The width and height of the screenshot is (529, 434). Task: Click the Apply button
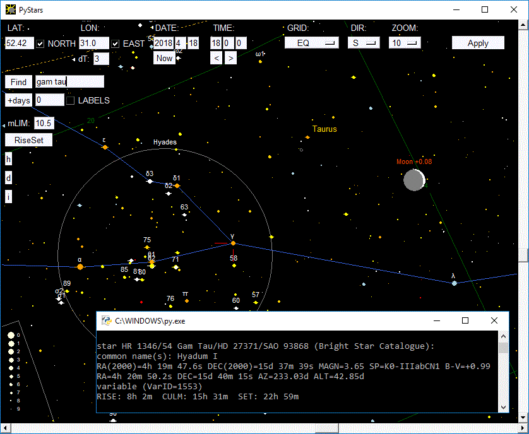point(478,43)
